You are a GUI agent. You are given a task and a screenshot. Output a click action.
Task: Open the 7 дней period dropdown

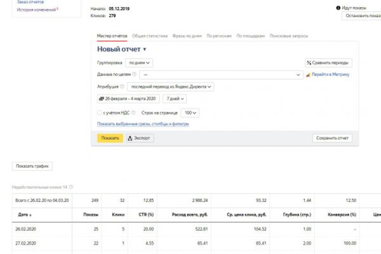click(175, 98)
